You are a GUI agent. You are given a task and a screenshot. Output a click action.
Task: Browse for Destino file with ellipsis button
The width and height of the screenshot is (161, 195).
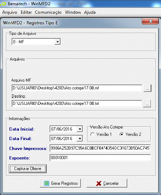coord(147,103)
